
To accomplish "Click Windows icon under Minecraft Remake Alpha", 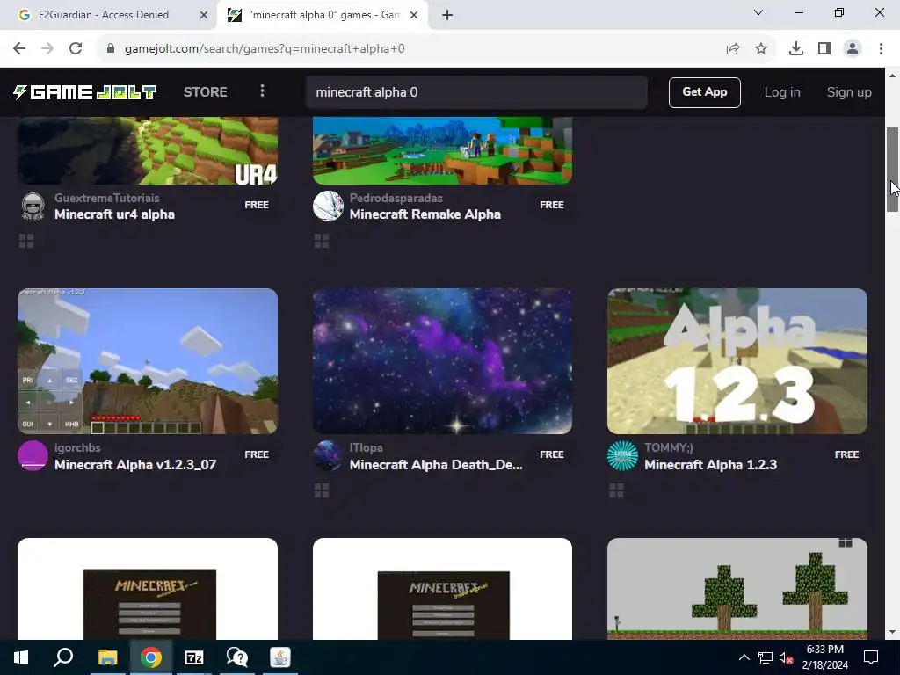I will pos(322,241).
